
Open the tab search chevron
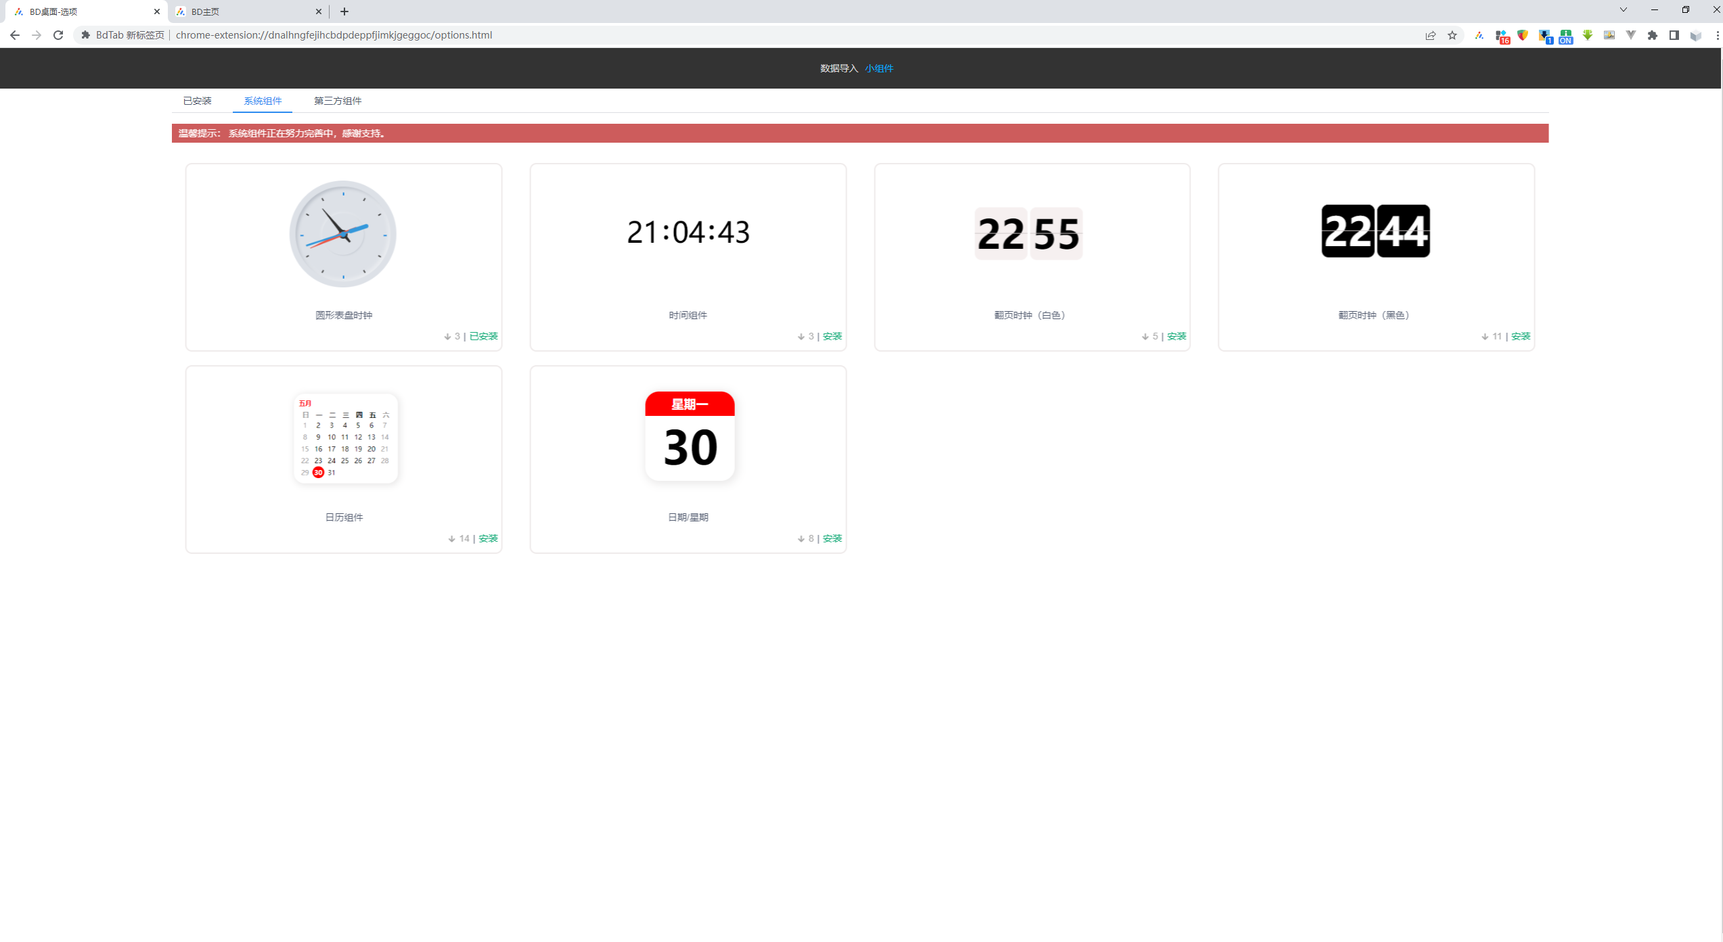pos(1623,10)
